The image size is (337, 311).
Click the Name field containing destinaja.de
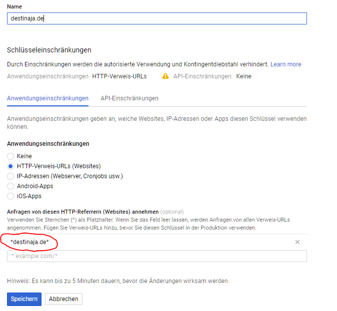coord(156,18)
